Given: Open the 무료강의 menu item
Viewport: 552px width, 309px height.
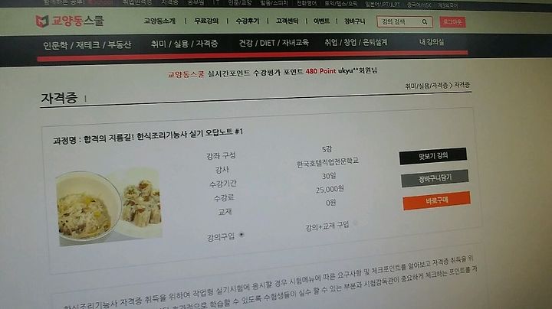Looking at the screenshot, I should tap(206, 21).
